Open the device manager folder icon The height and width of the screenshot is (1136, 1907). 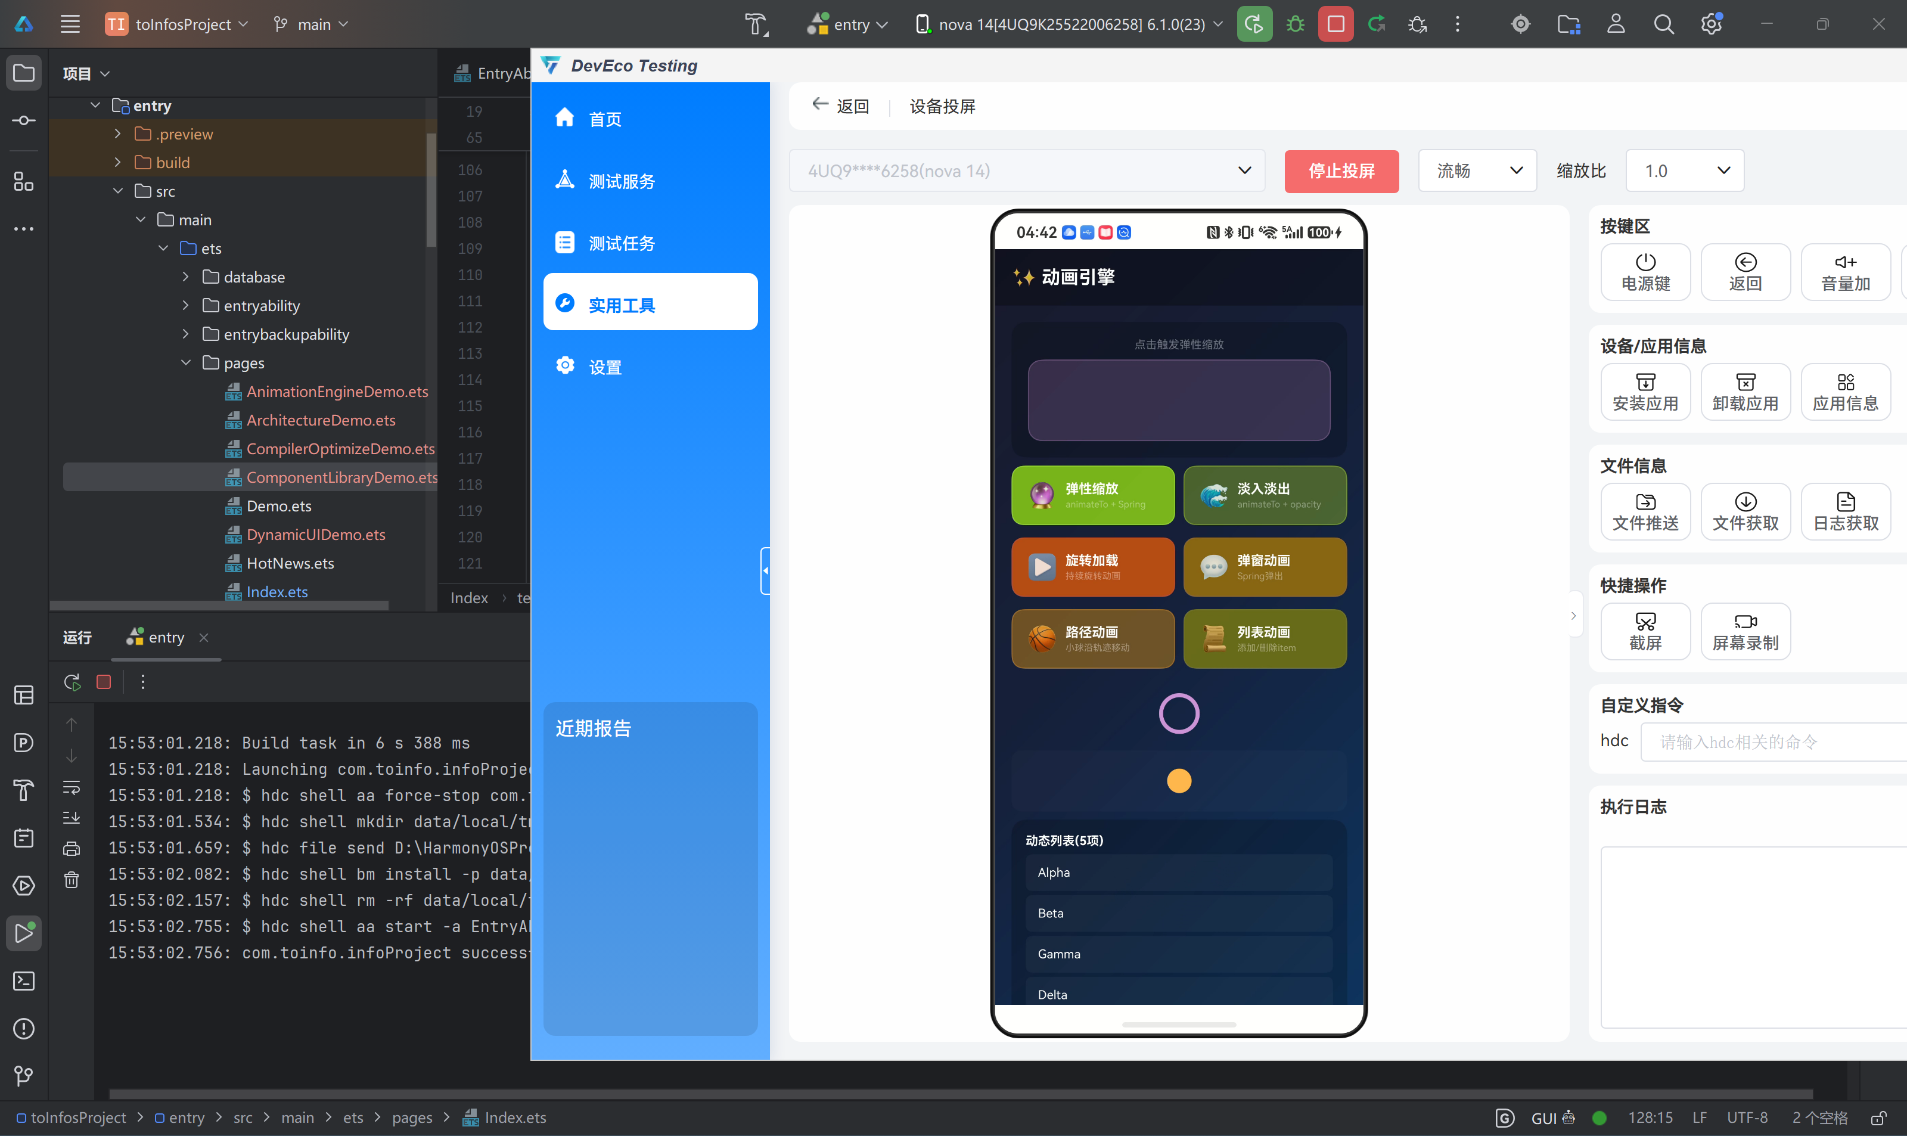[1568, 24]
